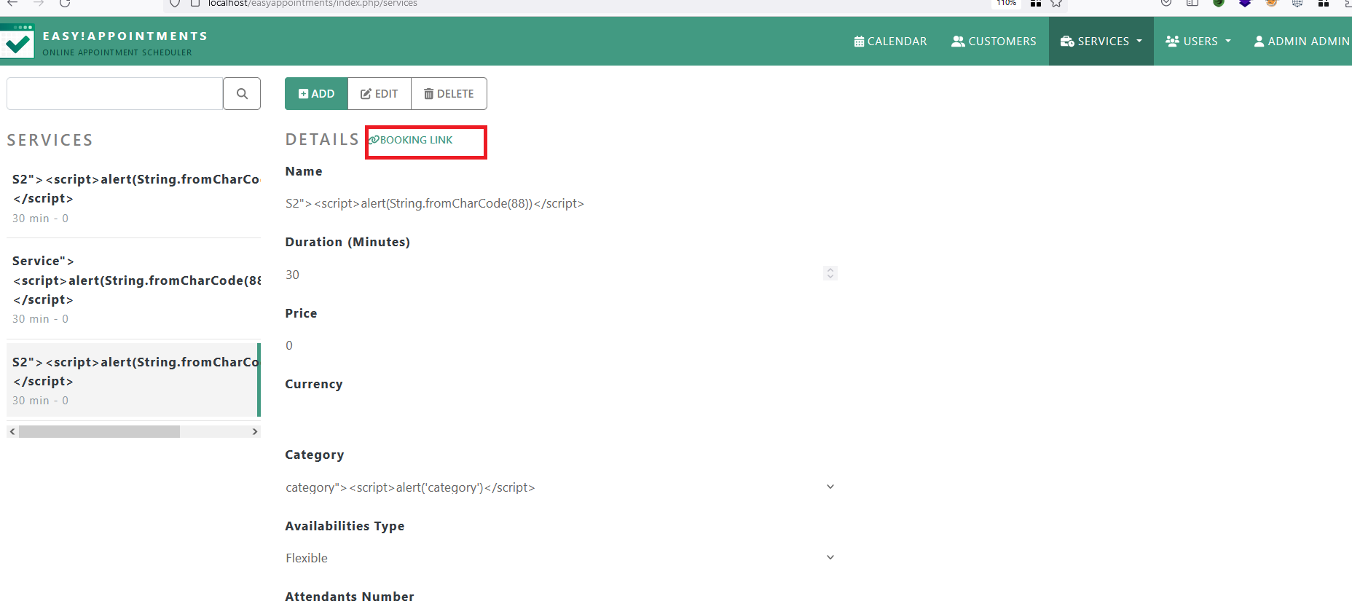The width and height of the screenshot is (1352, 609).
Task: Click the Easy!Appointments checkmark logo
Action: (x=17, y=41)
